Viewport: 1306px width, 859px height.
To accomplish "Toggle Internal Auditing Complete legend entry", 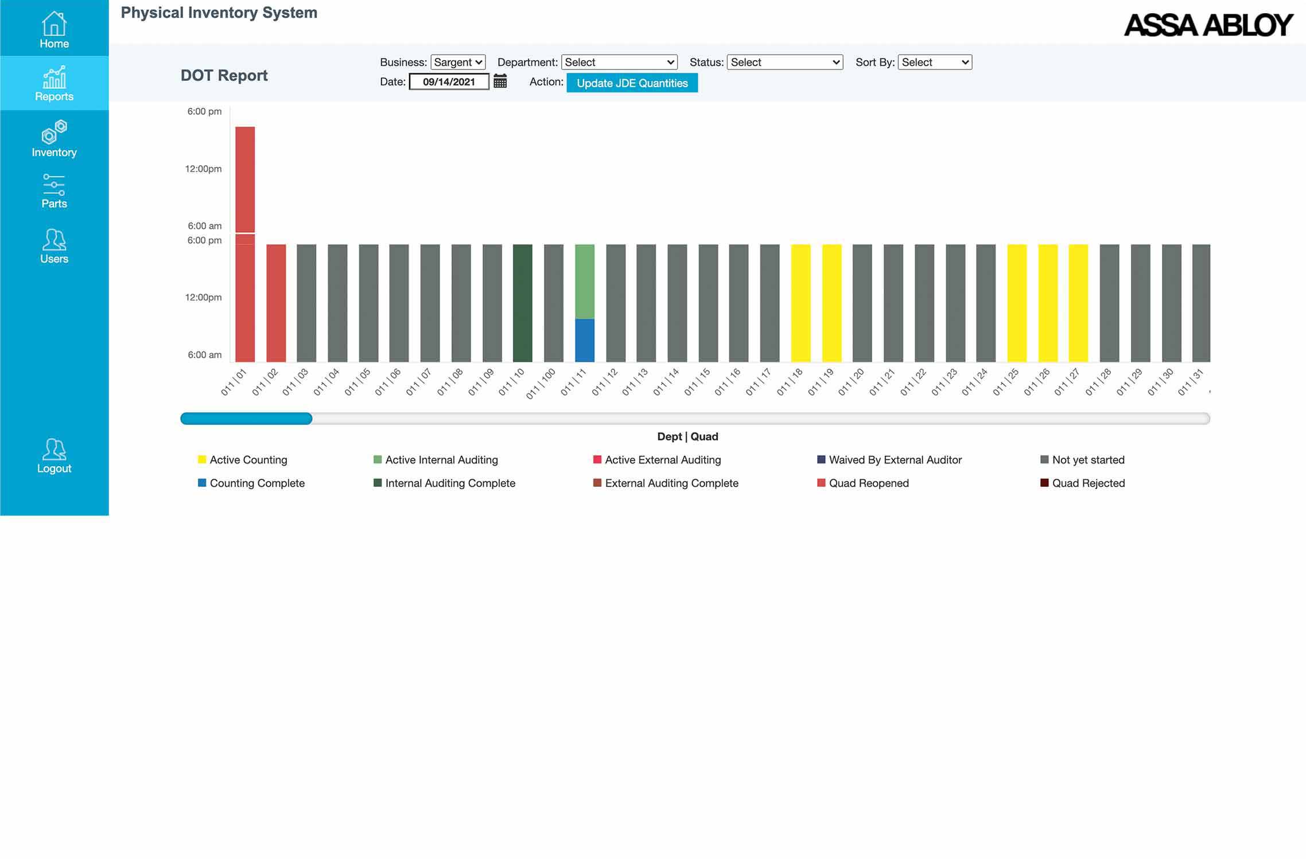I will tap(444, 483).
